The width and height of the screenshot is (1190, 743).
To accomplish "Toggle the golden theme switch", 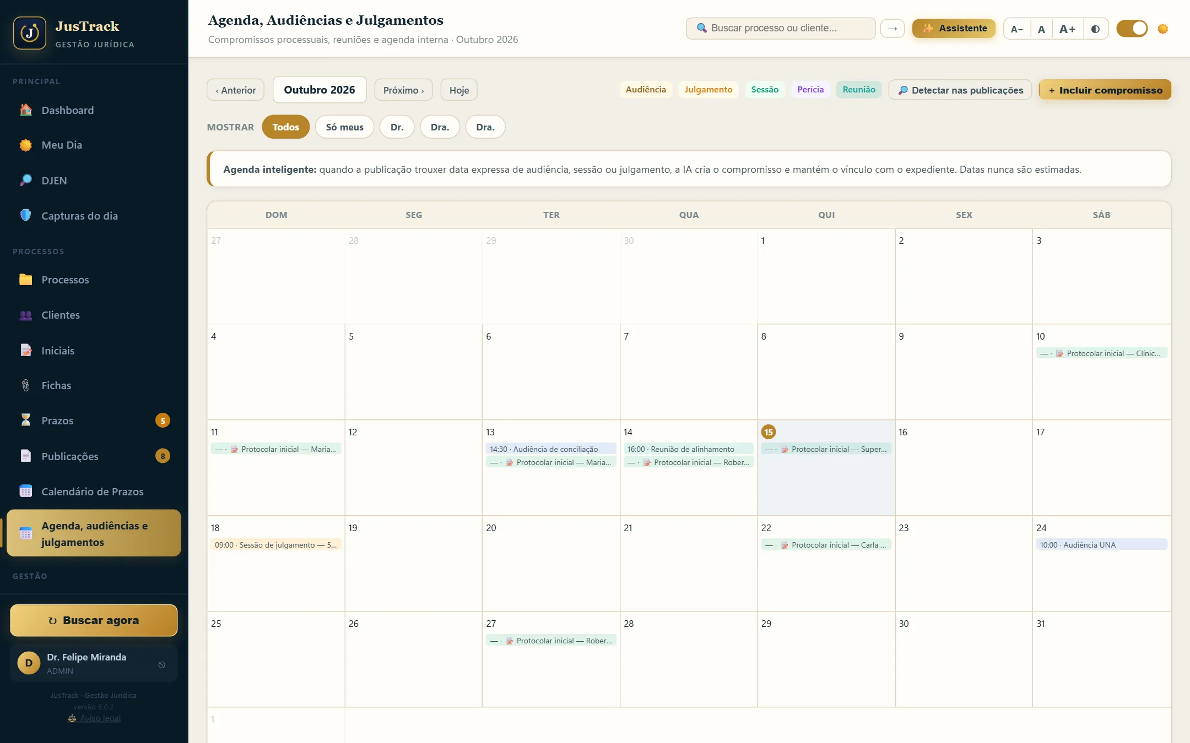I will coord(1132,29).
